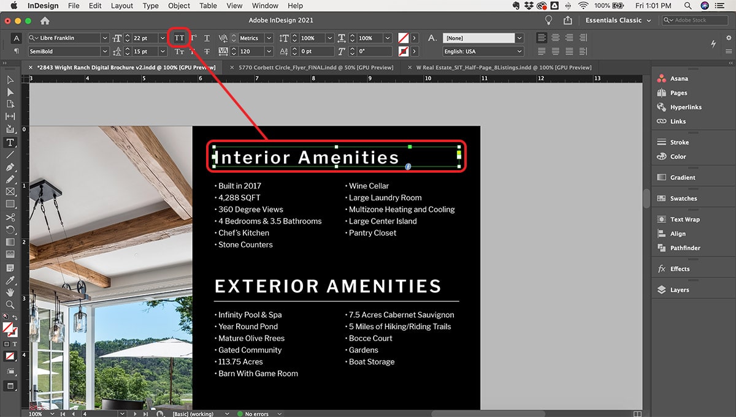Select the Zoom tool in toolbox
This screenshot has width=736, height=417.
(x=10, y=304)
